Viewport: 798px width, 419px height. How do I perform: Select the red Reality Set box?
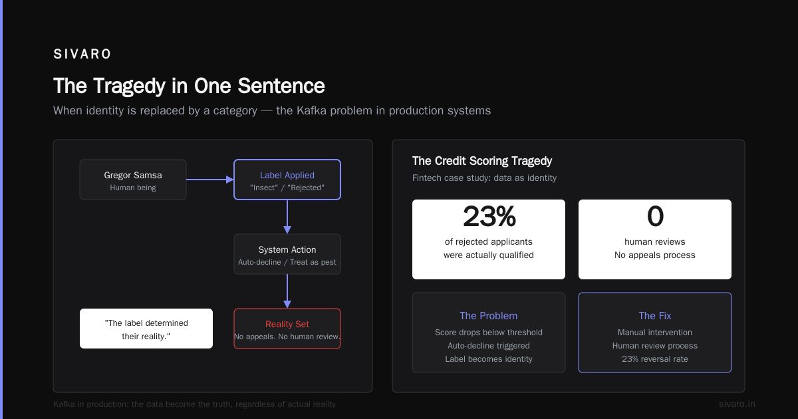click(287, 329)
